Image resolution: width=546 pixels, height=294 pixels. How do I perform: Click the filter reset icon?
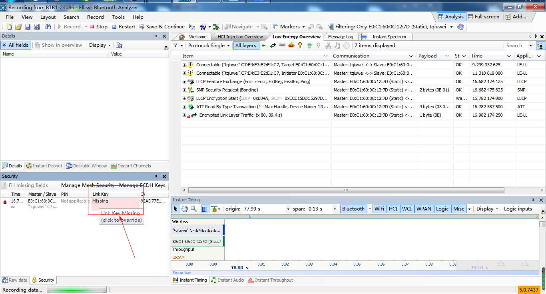216,27
